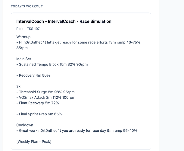Click the 85rpm warmup cadence text

click(x=23, y=48)
